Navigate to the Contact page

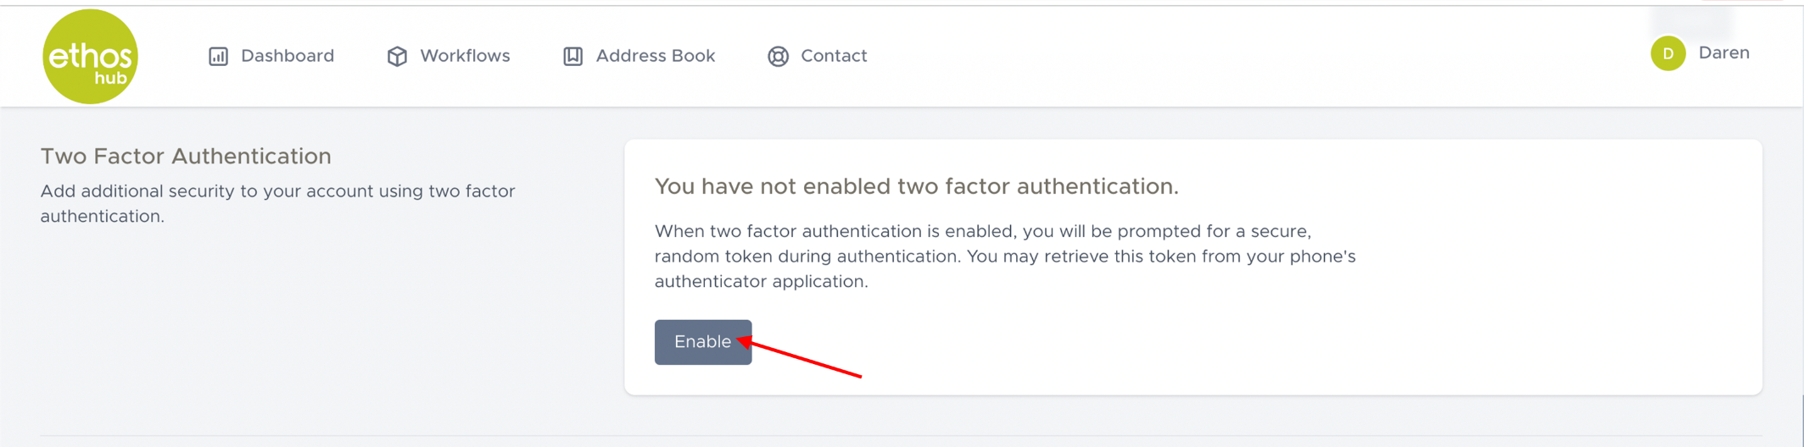833,56
